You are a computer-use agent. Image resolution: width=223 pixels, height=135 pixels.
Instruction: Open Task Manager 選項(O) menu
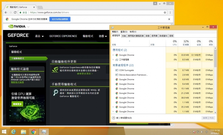click(x=124, y=32)
